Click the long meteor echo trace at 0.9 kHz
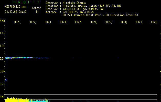This screenshot has width=161, height=102. (x=27, y=58)
